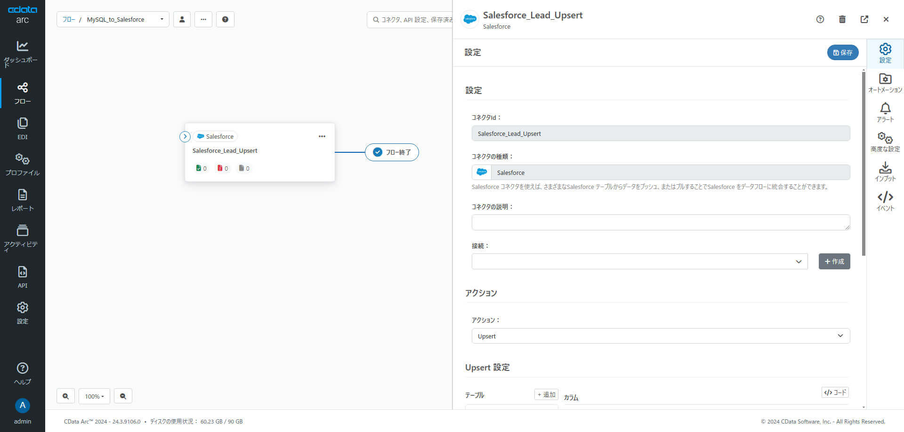
Task: Open the connector in a new window
Action: click(x=864, y=19)
